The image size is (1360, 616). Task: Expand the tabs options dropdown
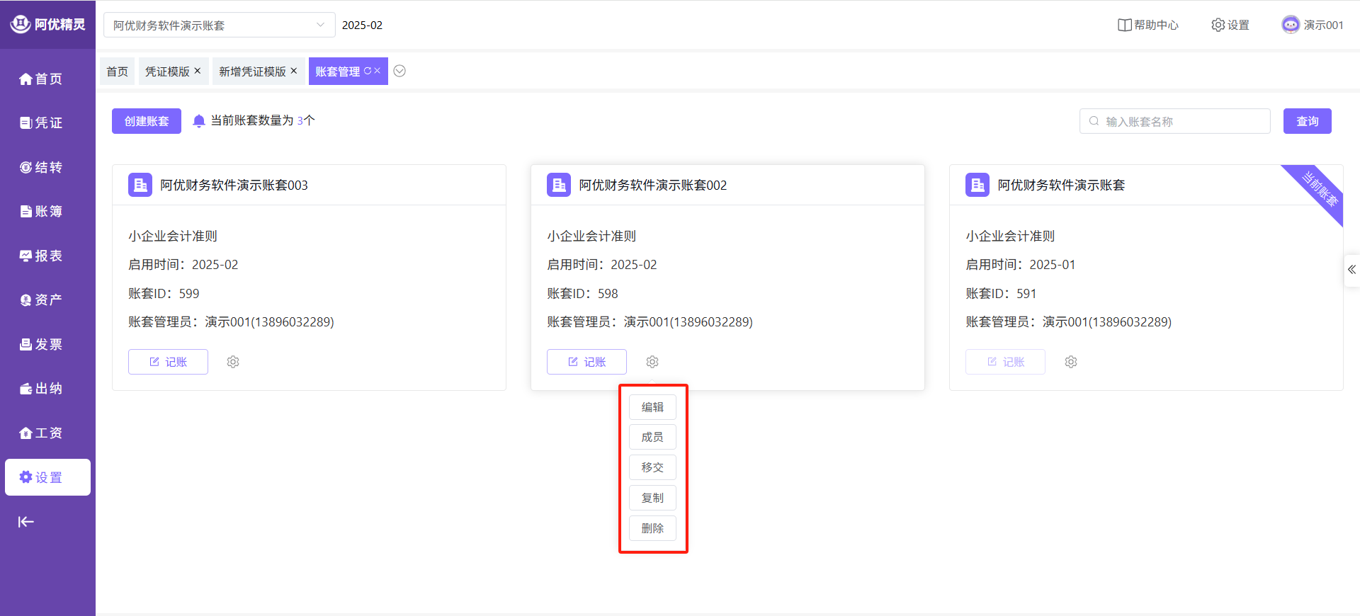tap(399, 71)
